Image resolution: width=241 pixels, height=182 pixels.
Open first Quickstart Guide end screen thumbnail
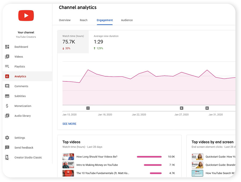[197, 157]
